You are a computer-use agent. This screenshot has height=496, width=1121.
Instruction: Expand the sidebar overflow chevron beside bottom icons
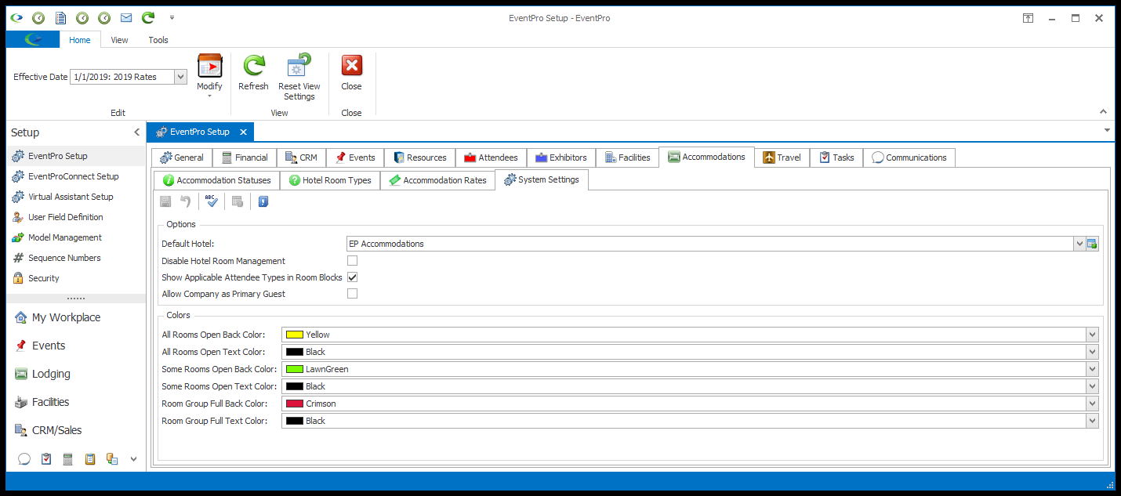pos(134,459)
